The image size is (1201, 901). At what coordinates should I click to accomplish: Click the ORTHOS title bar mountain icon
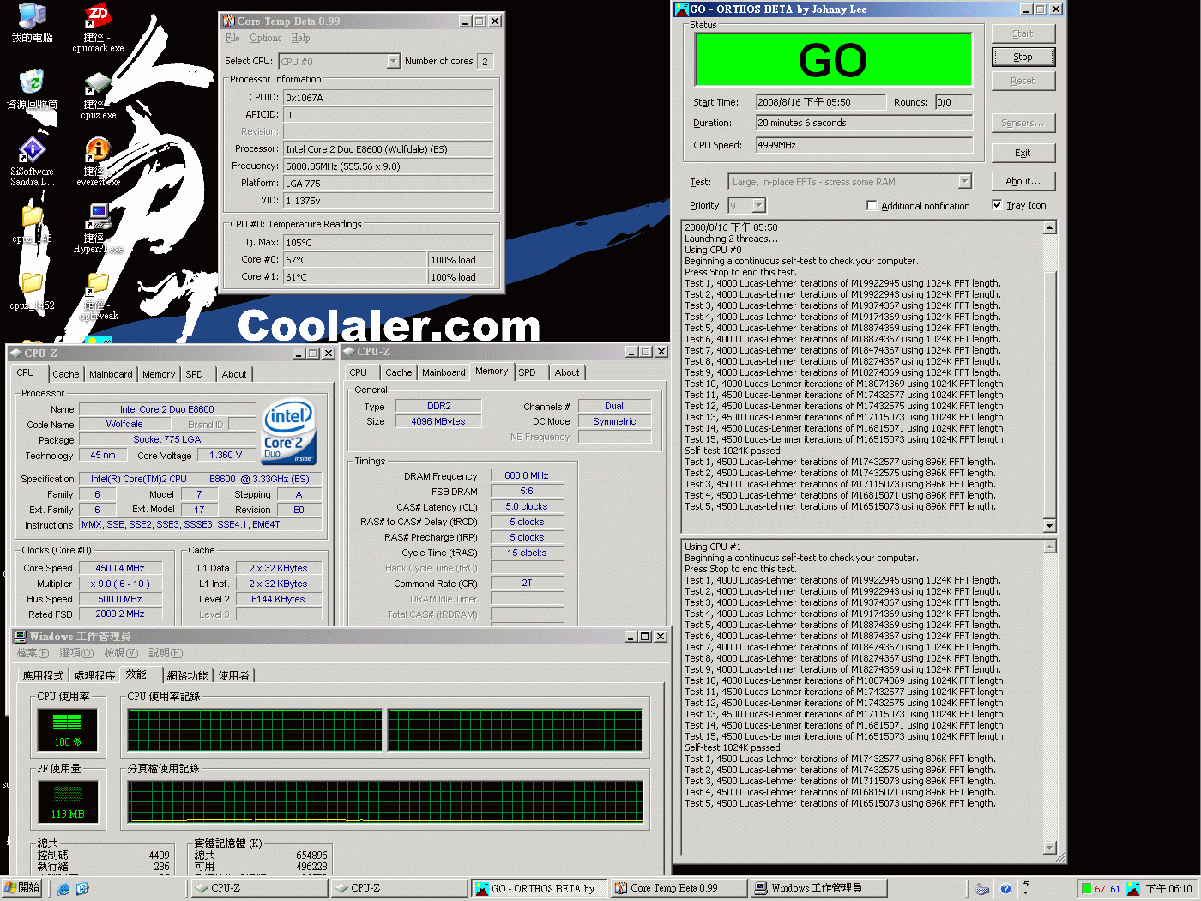[x=682, y=9]
